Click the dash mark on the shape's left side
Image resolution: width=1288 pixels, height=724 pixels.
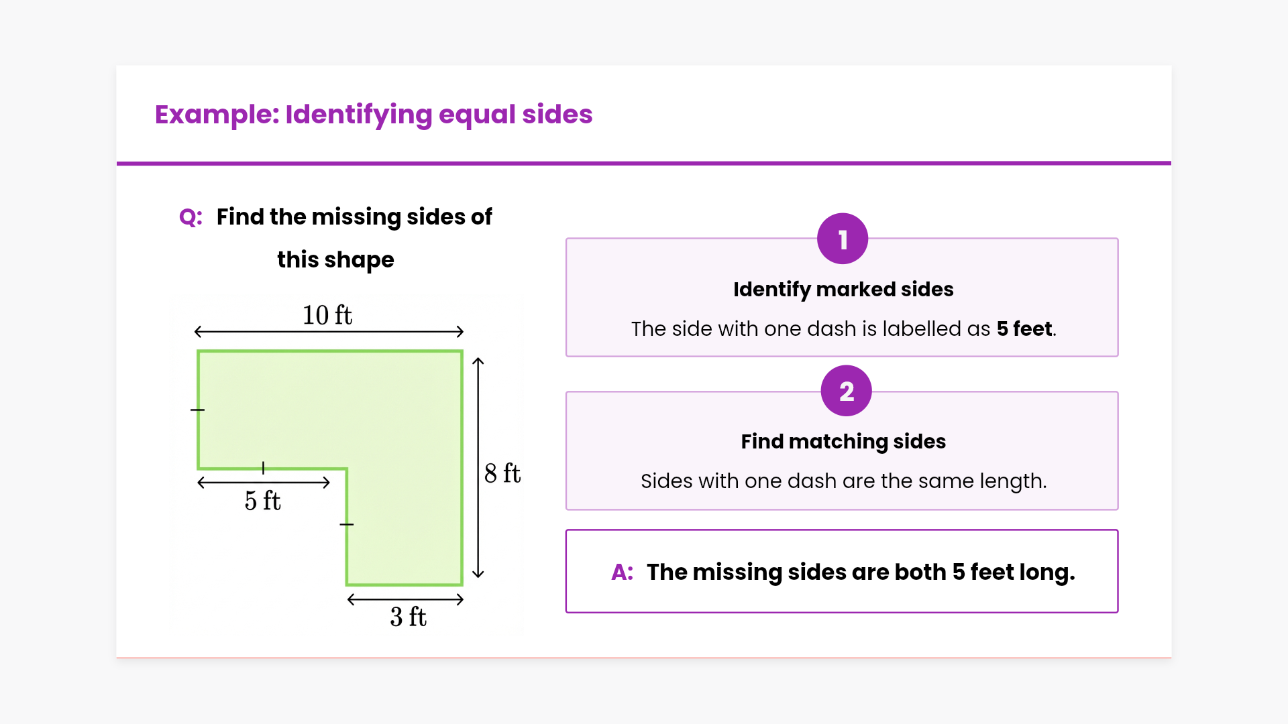coord(197,410)
